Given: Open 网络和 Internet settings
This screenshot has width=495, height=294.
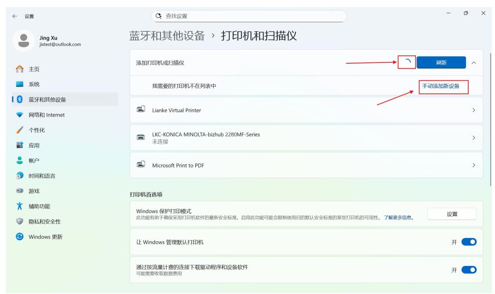Looking at the screenshot, I should (x=65, y=115).
